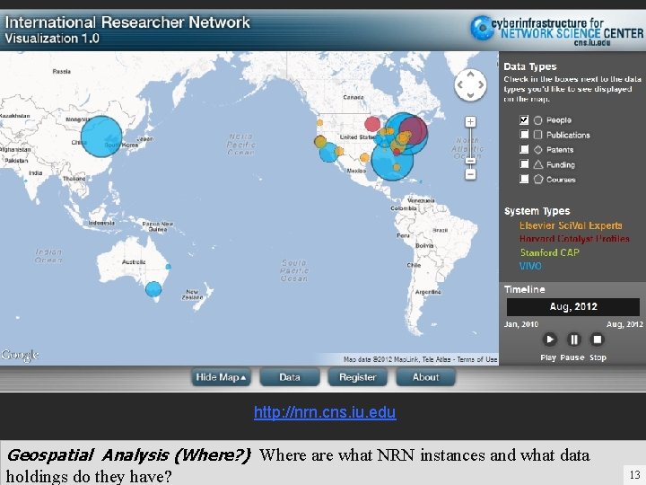This screenshot has height=485, width=646.
Task: Open the nrn.cns.iu.edu link
Action: coord(325,412)
